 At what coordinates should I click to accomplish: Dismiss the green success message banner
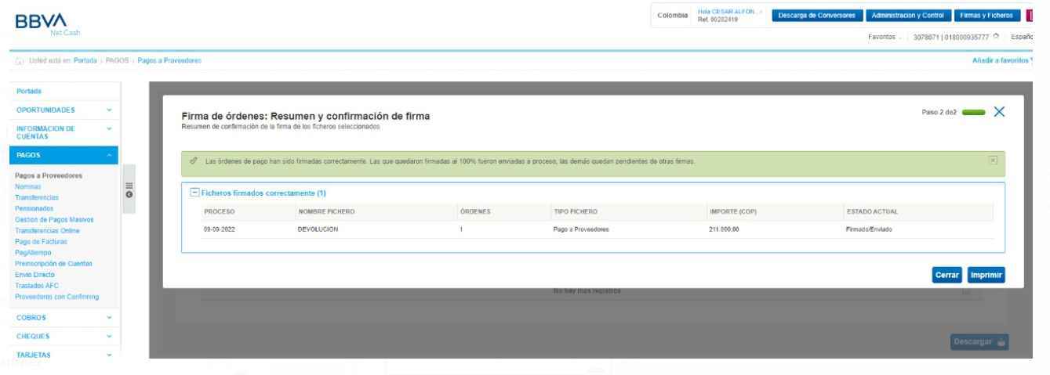994,160
